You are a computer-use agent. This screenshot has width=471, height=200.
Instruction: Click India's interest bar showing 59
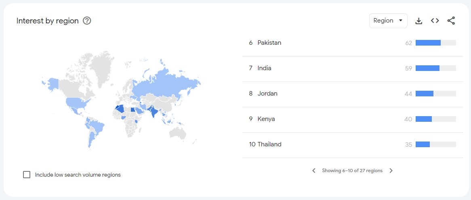pos(435,69)
